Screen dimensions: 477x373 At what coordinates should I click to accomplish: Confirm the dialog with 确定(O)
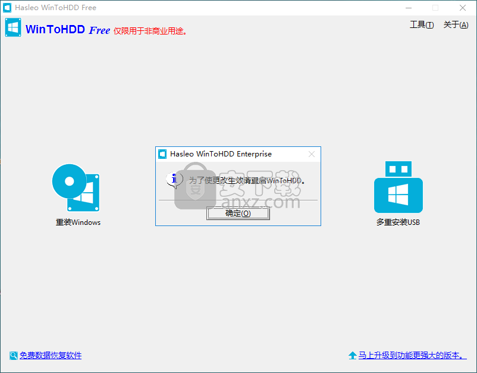(238, 214)
